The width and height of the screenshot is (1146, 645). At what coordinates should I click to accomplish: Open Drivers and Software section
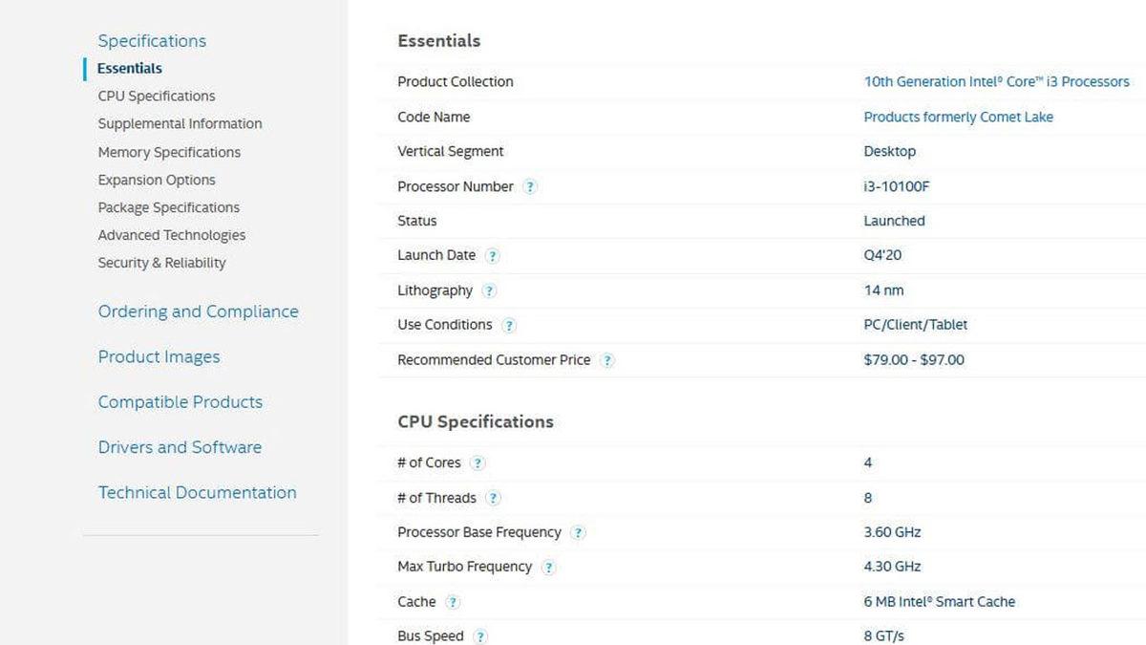click(180, 447)
